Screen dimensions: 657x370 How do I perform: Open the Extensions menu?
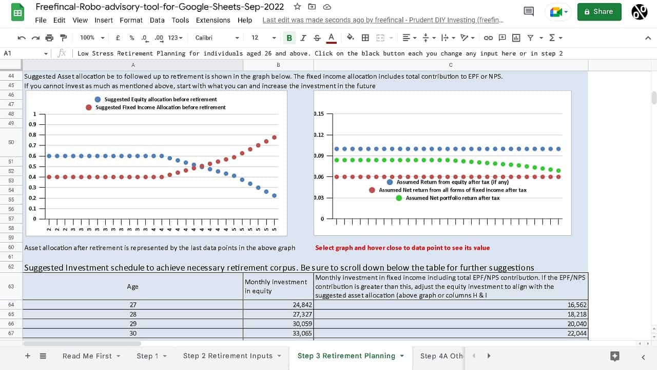[x=213, y=20]
